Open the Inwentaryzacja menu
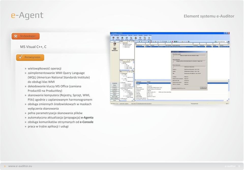The width and height of the screenshot is (244, 170). pyautogui.click(x=124, y=35)
